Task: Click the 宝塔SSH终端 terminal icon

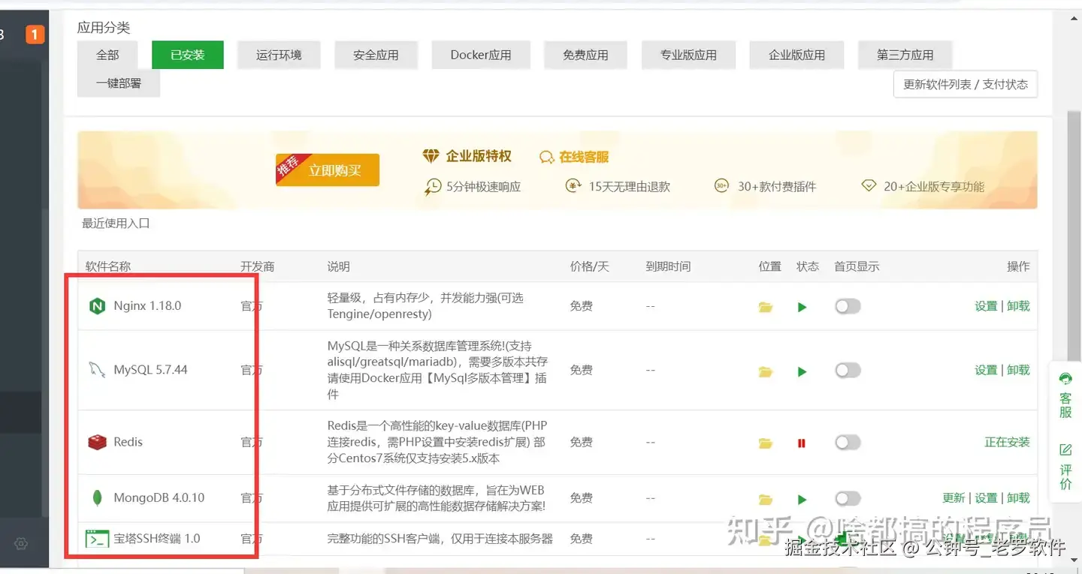Action: (97, 539)
